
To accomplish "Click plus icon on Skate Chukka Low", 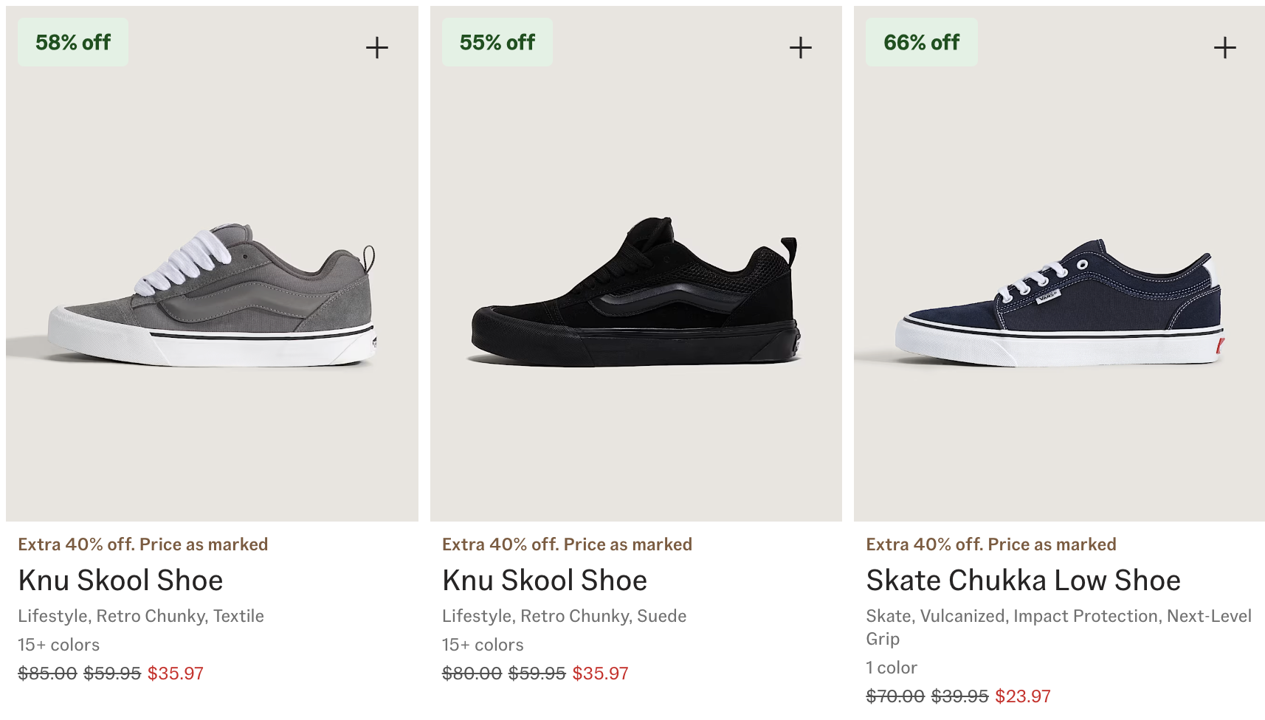I will pos(1224,48).
